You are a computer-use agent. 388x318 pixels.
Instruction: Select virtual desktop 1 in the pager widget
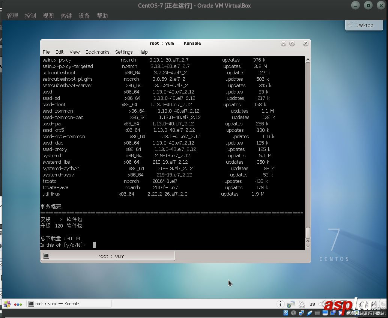pos(281,305)
